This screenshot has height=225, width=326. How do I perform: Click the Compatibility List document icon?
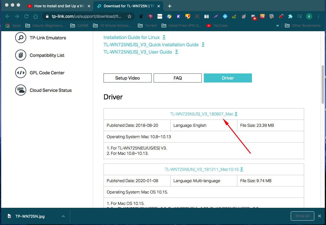click(21, 55)
